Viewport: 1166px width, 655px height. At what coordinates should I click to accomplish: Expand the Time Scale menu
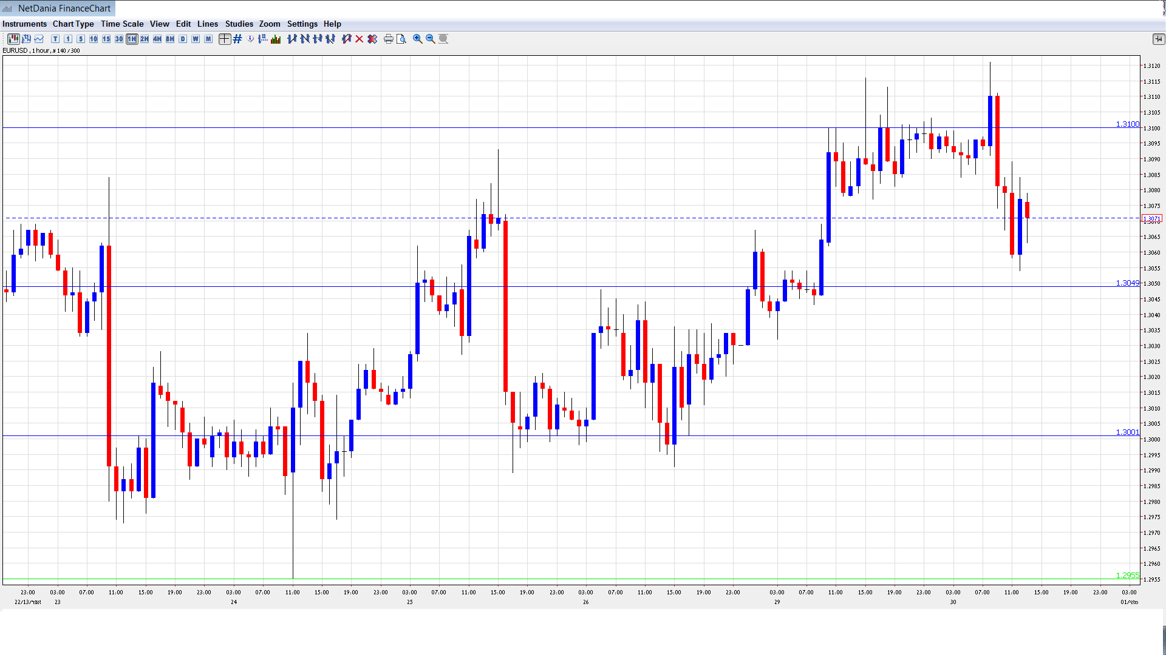point(122,24)
